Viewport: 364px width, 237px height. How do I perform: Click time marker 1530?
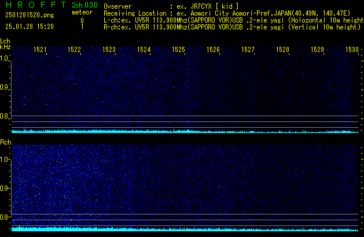(352, 50)
